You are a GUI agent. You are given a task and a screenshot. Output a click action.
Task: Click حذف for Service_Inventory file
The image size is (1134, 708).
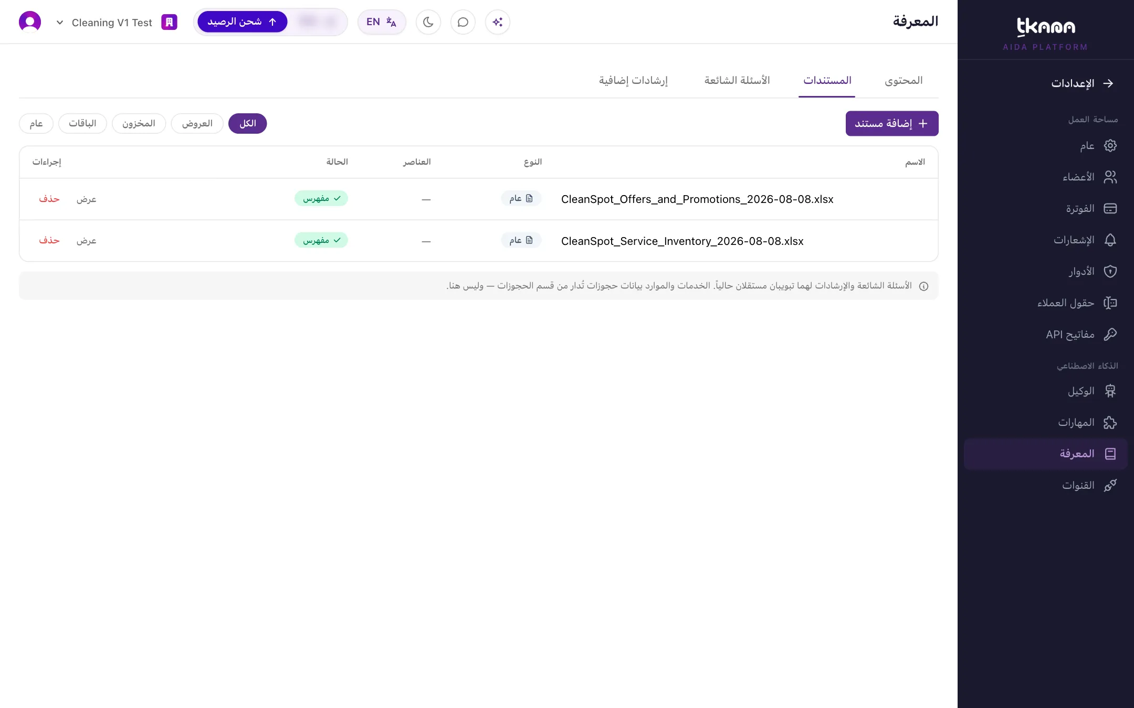click(x=49, y=241)
